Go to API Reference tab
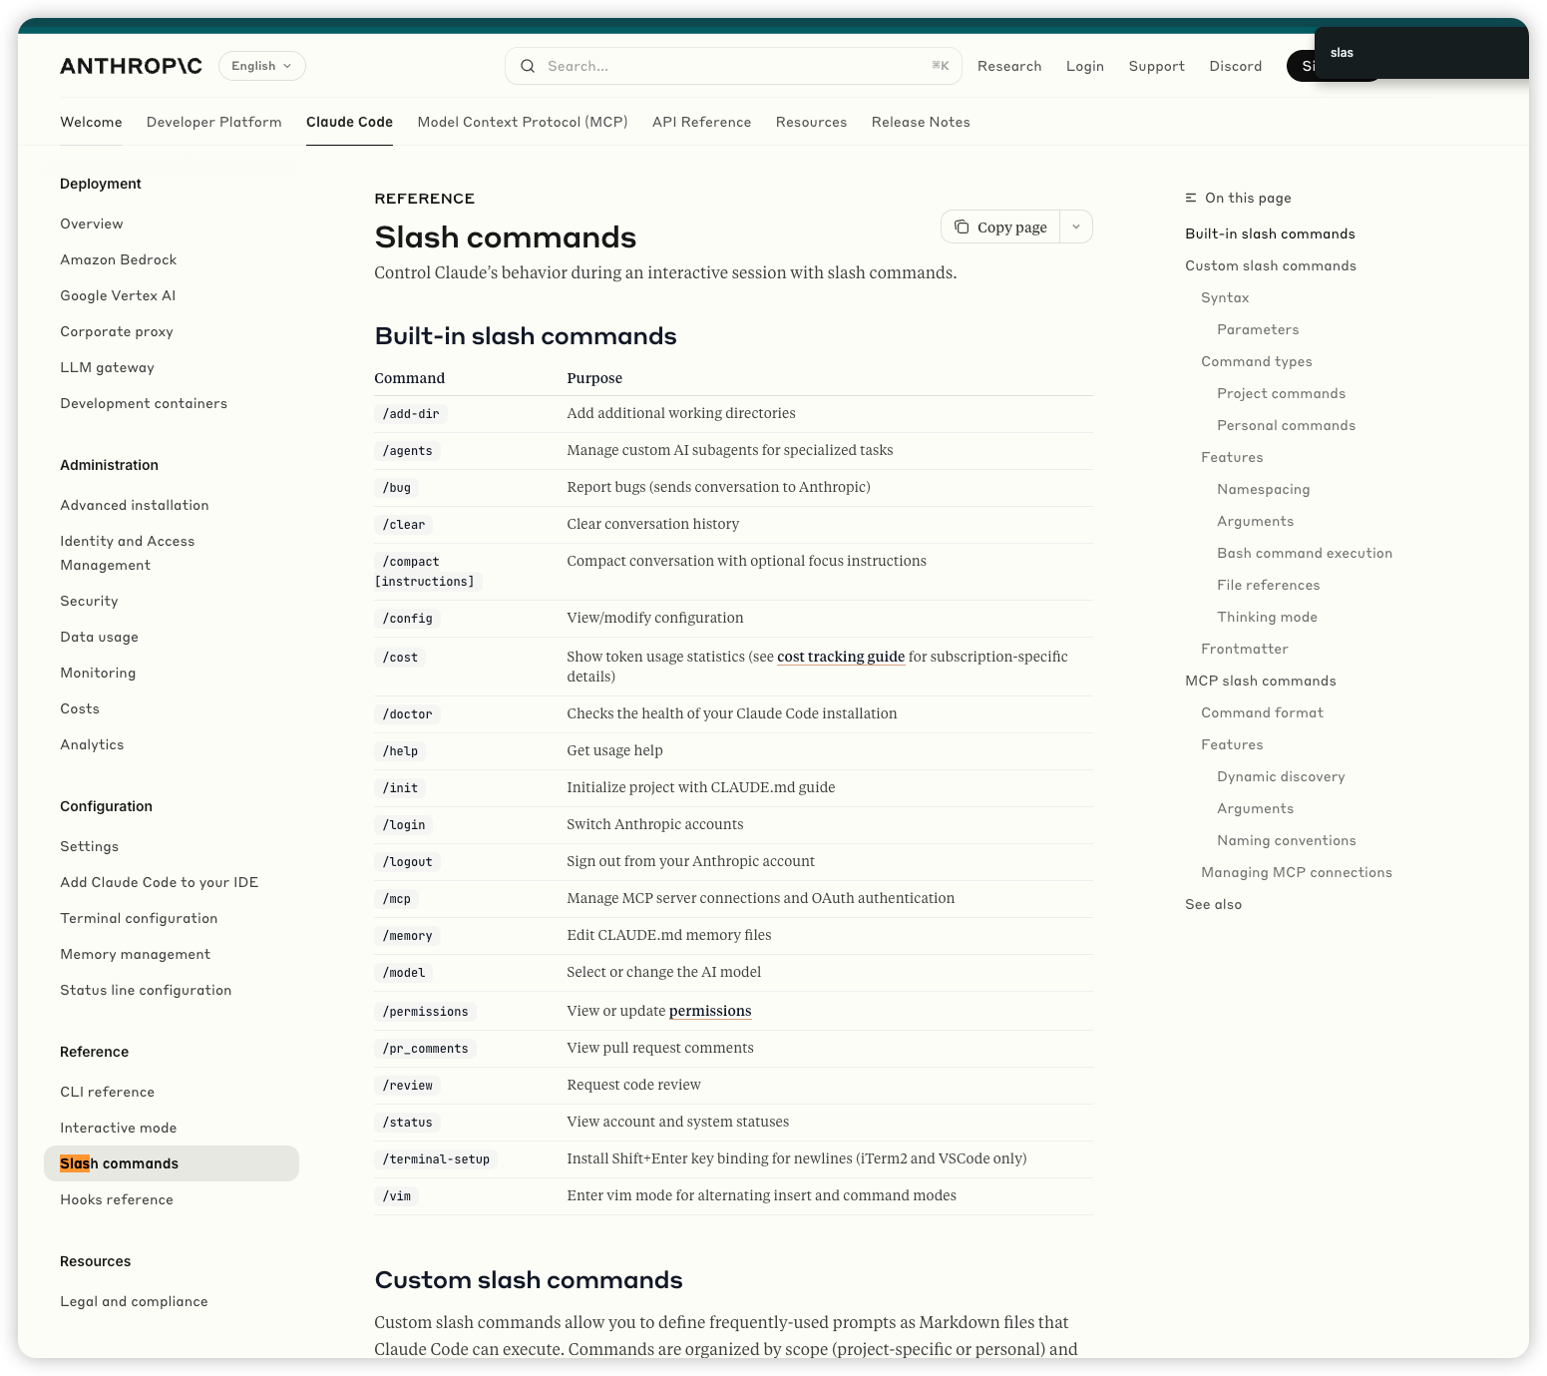 point(701,122)
